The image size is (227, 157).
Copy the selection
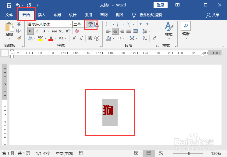[x=19, y=31]
